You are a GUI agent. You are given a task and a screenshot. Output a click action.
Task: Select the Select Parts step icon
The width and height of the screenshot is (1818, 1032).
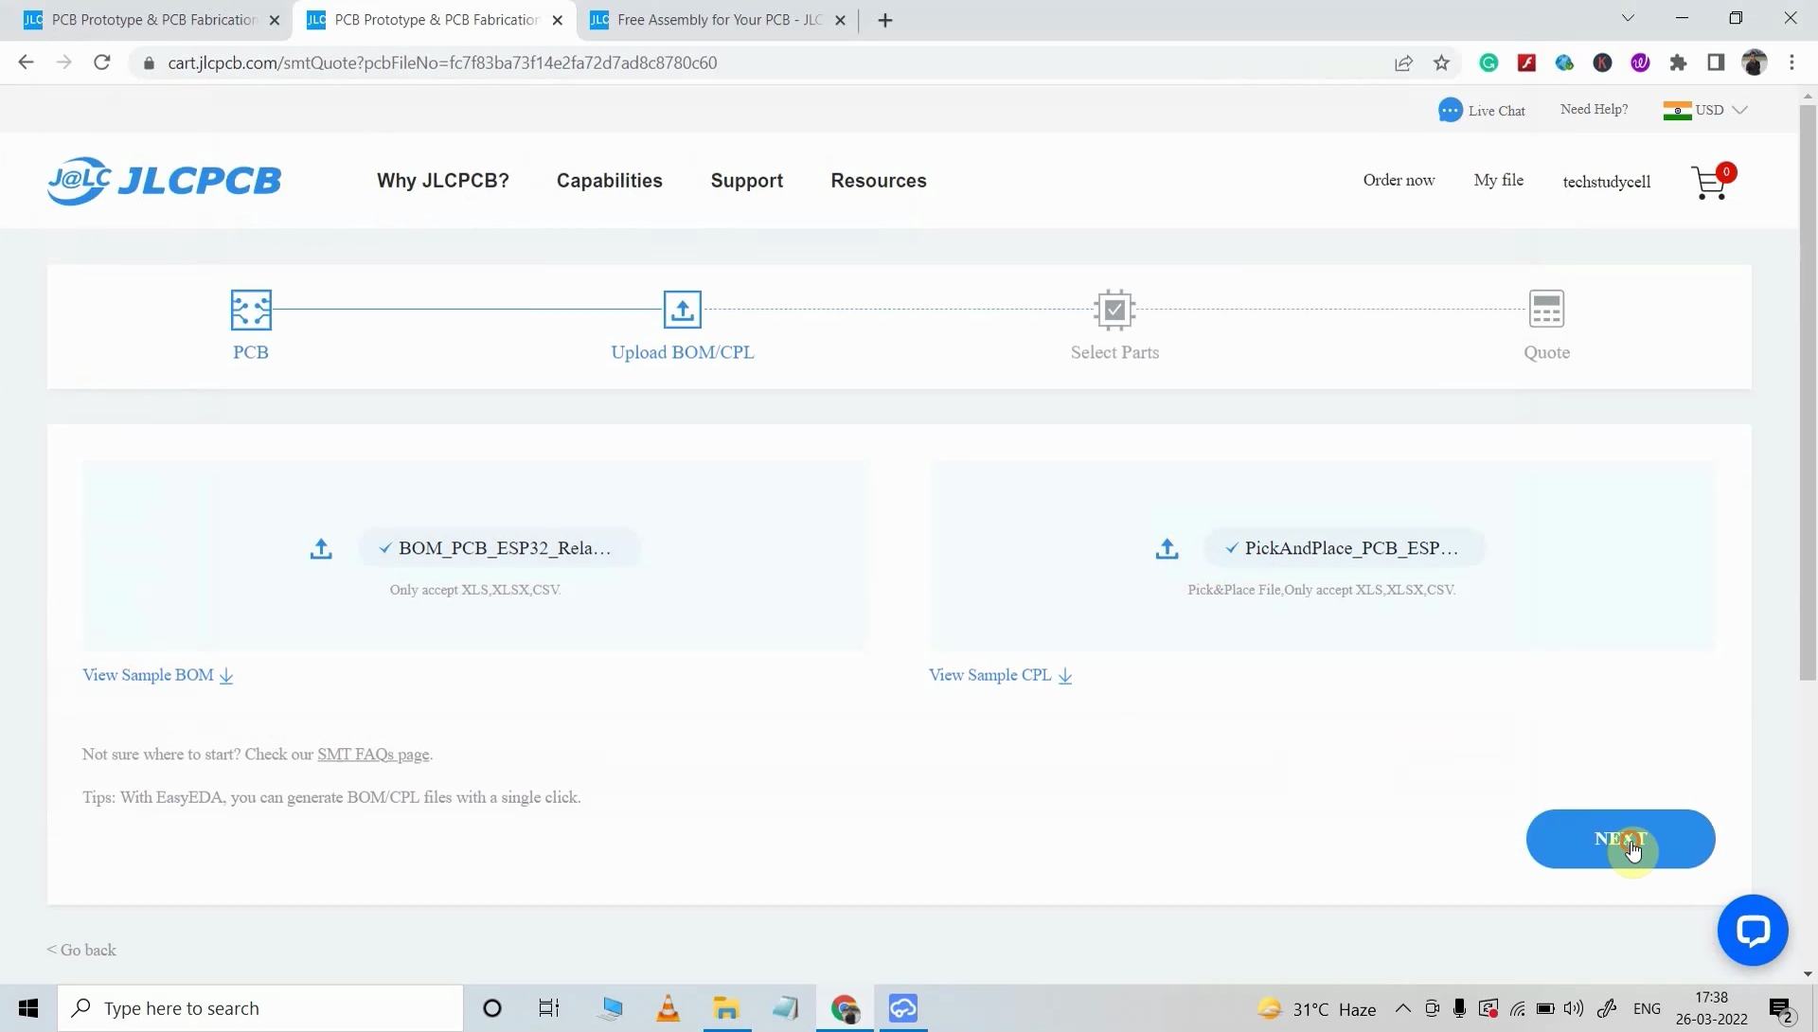coord(1114,310)
